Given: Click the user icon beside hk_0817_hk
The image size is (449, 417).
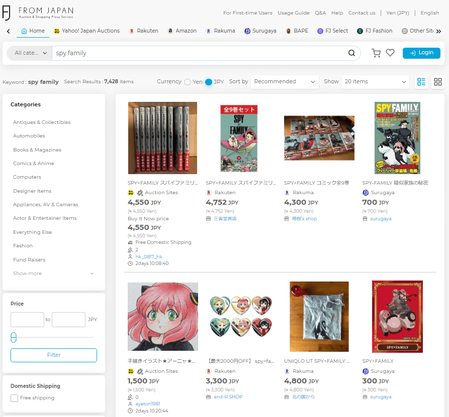Looking at the screenshot, I should click(x=130, y=256).
